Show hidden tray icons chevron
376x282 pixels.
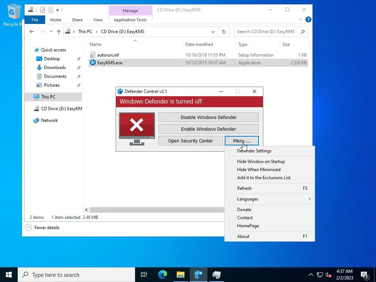(x=311, y=275)
